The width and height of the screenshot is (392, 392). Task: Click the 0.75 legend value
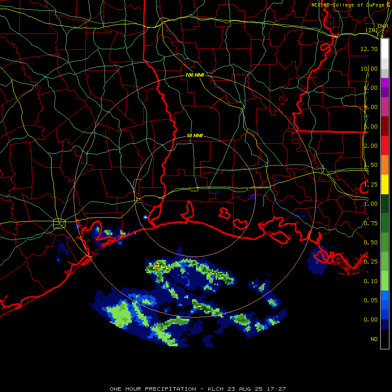pos(371,223)
